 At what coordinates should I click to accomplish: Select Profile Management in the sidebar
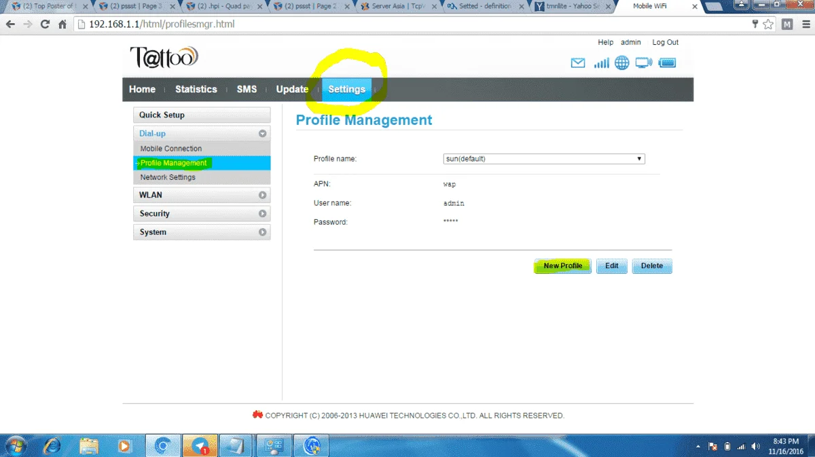click(x=202, y=163)
